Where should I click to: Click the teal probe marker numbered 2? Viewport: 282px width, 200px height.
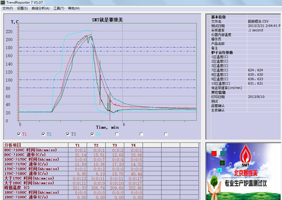[x=223, y=154]
